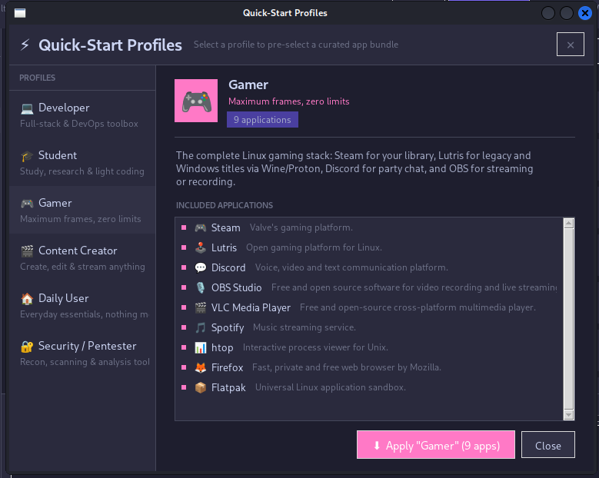
Task: Select the Developer profile
Action: (x=82, y=115)
